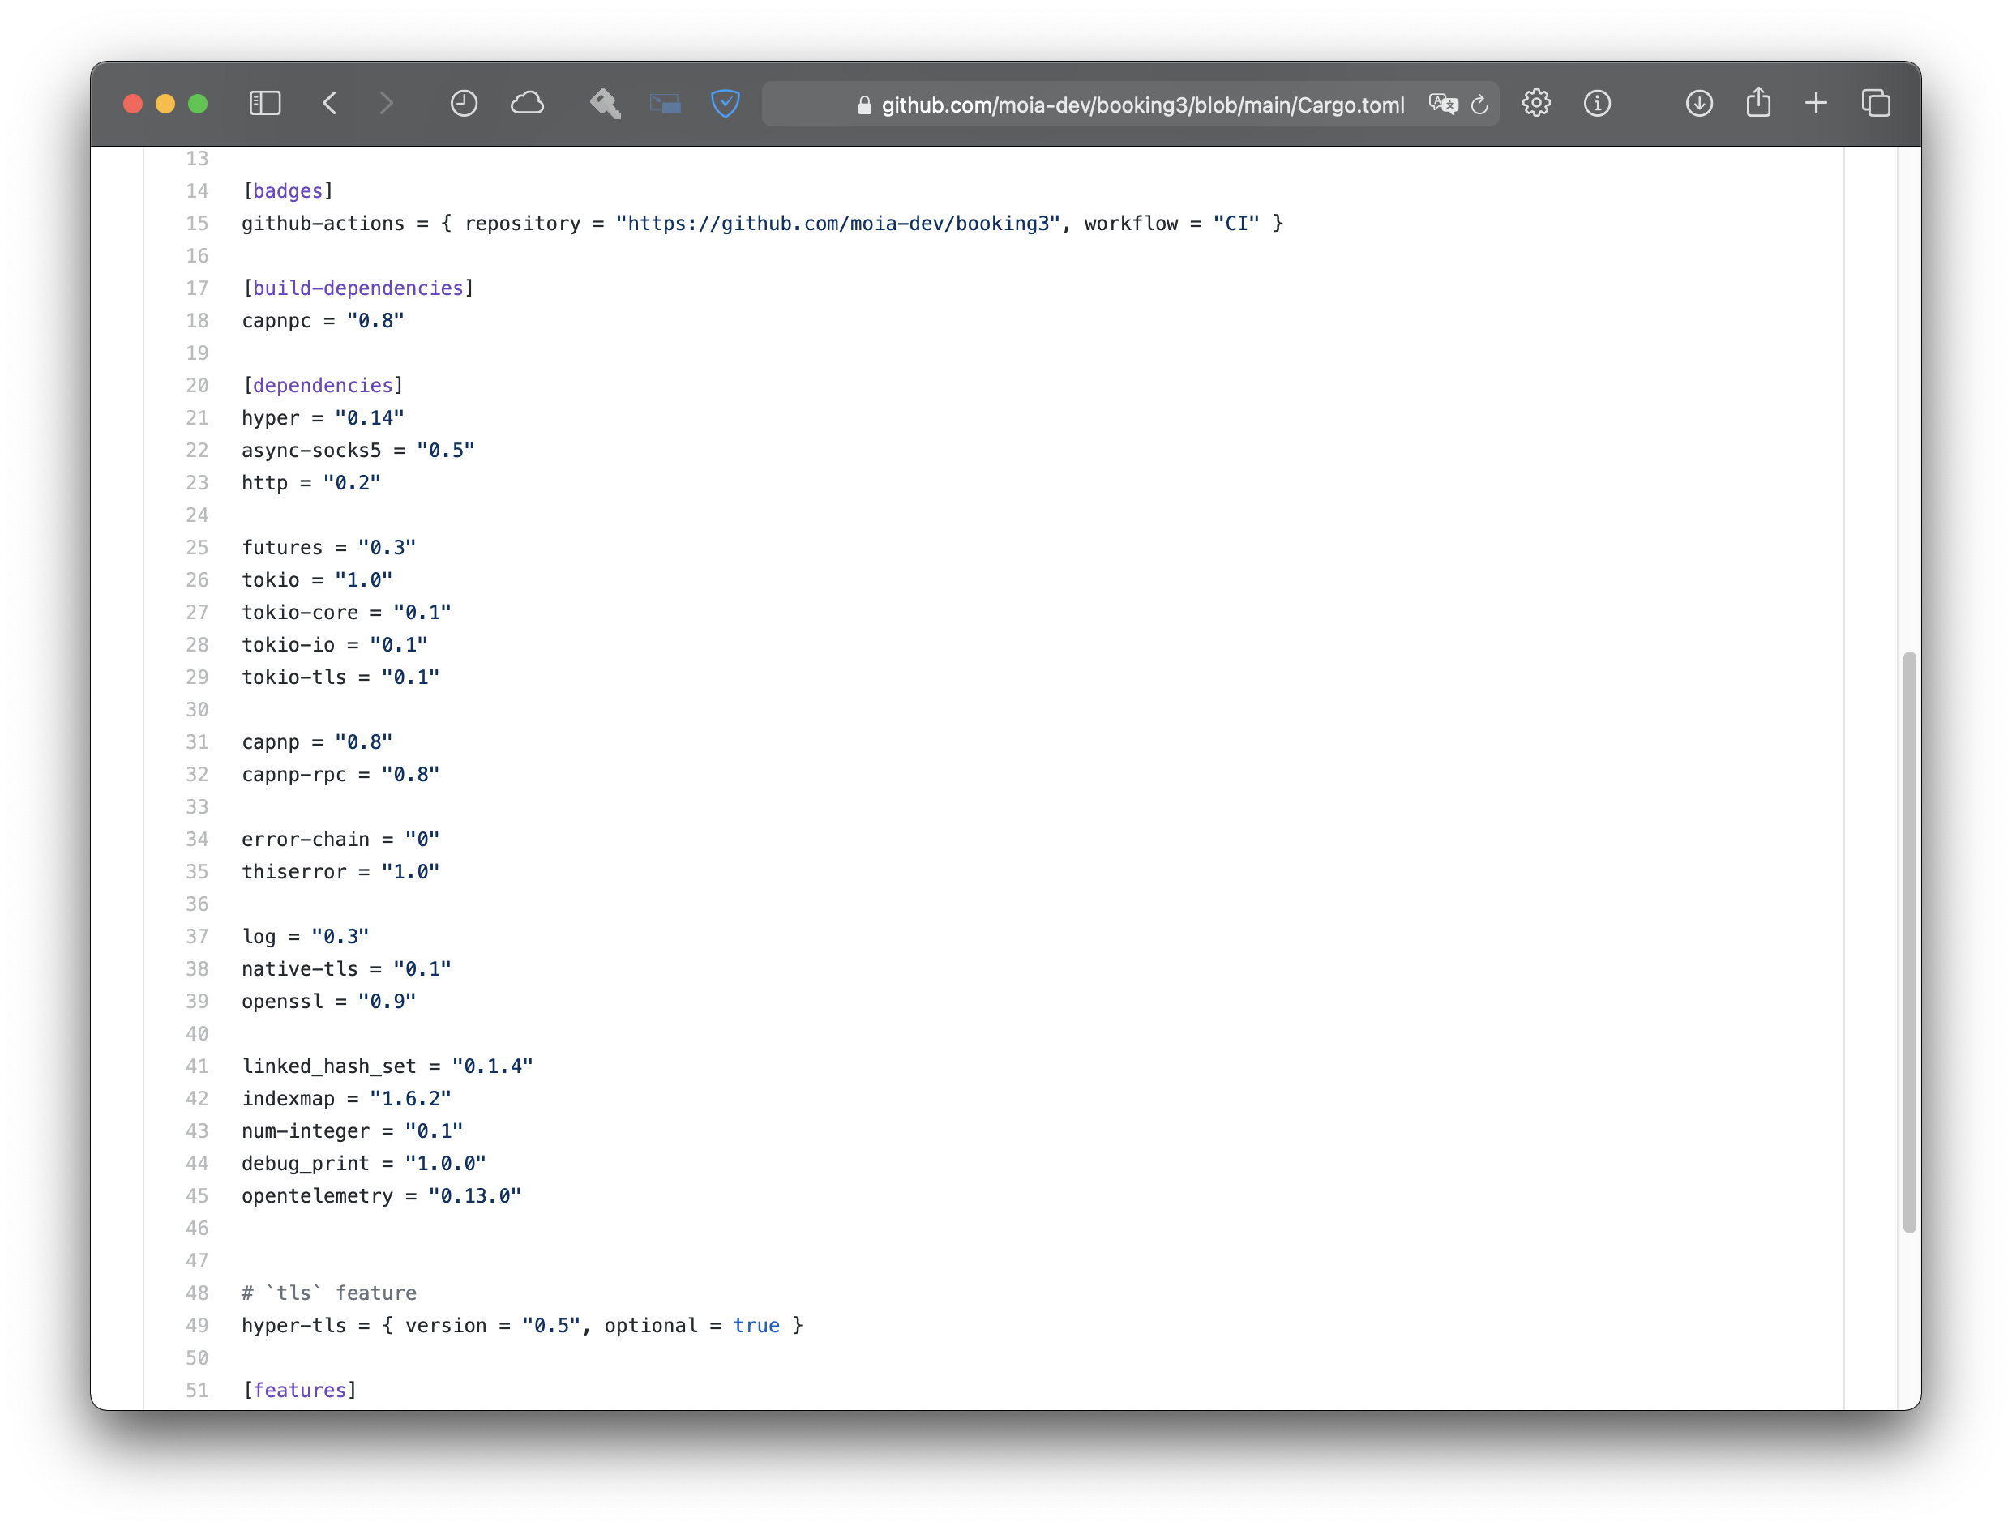The image size is (2012, 1530).
Task: Show downloads with the arrow icon
Action: pyautogui.click(x=1698, y=103)
